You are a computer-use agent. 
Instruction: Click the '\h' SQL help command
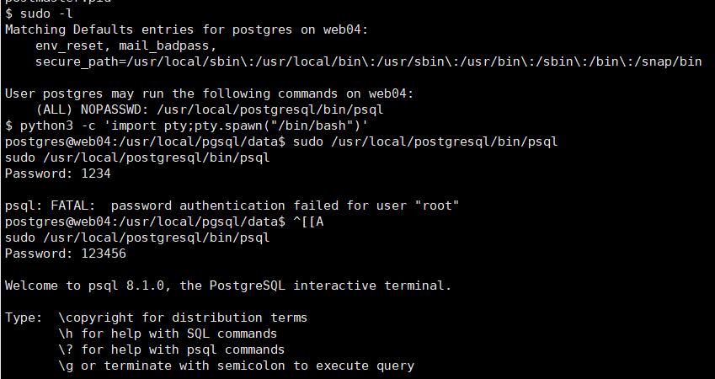tap(66, 334)
